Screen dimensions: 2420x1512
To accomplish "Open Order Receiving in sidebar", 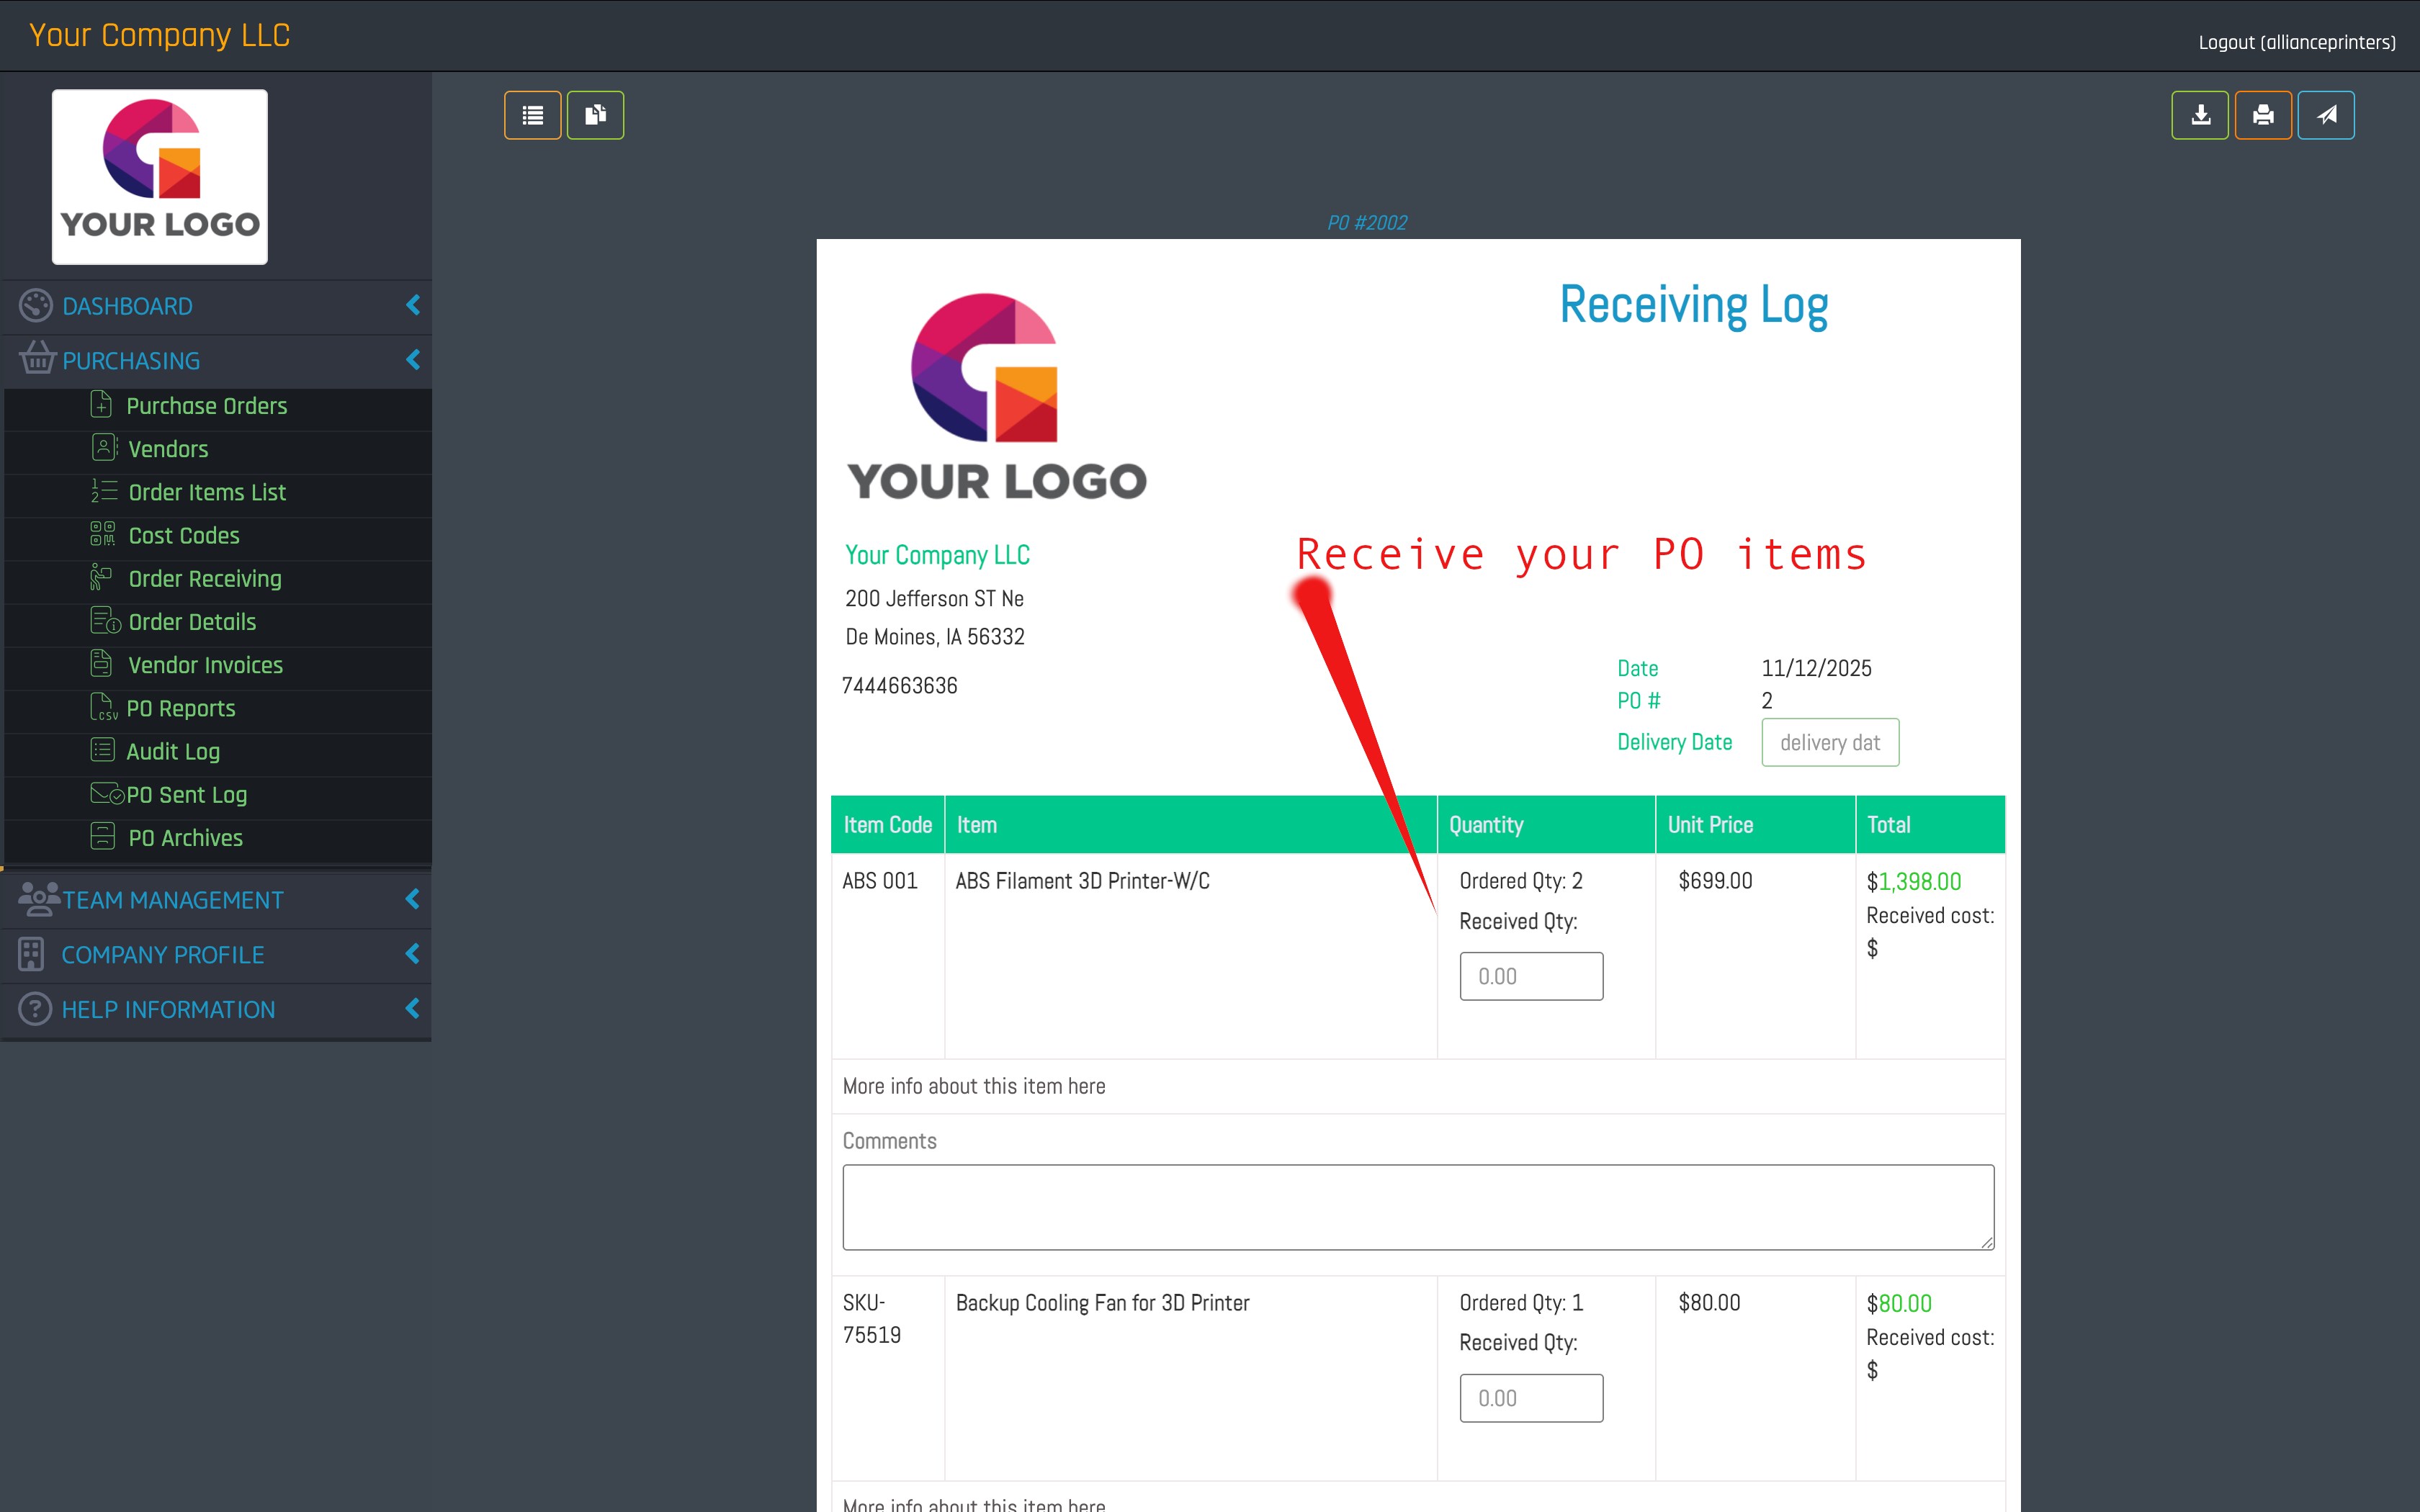I will click(205, 579).
